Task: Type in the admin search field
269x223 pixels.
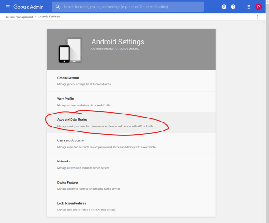Action: pyautogui.click(x=130, y=7)
